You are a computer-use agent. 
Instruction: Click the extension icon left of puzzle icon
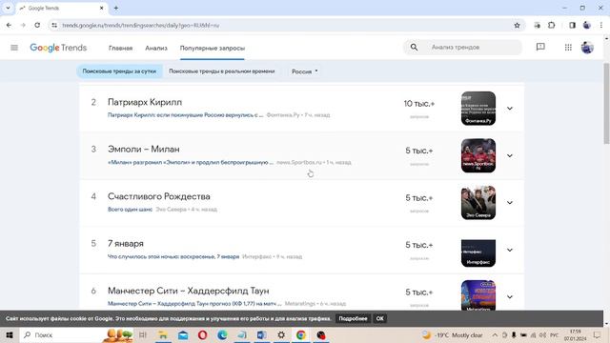[538, 26]
